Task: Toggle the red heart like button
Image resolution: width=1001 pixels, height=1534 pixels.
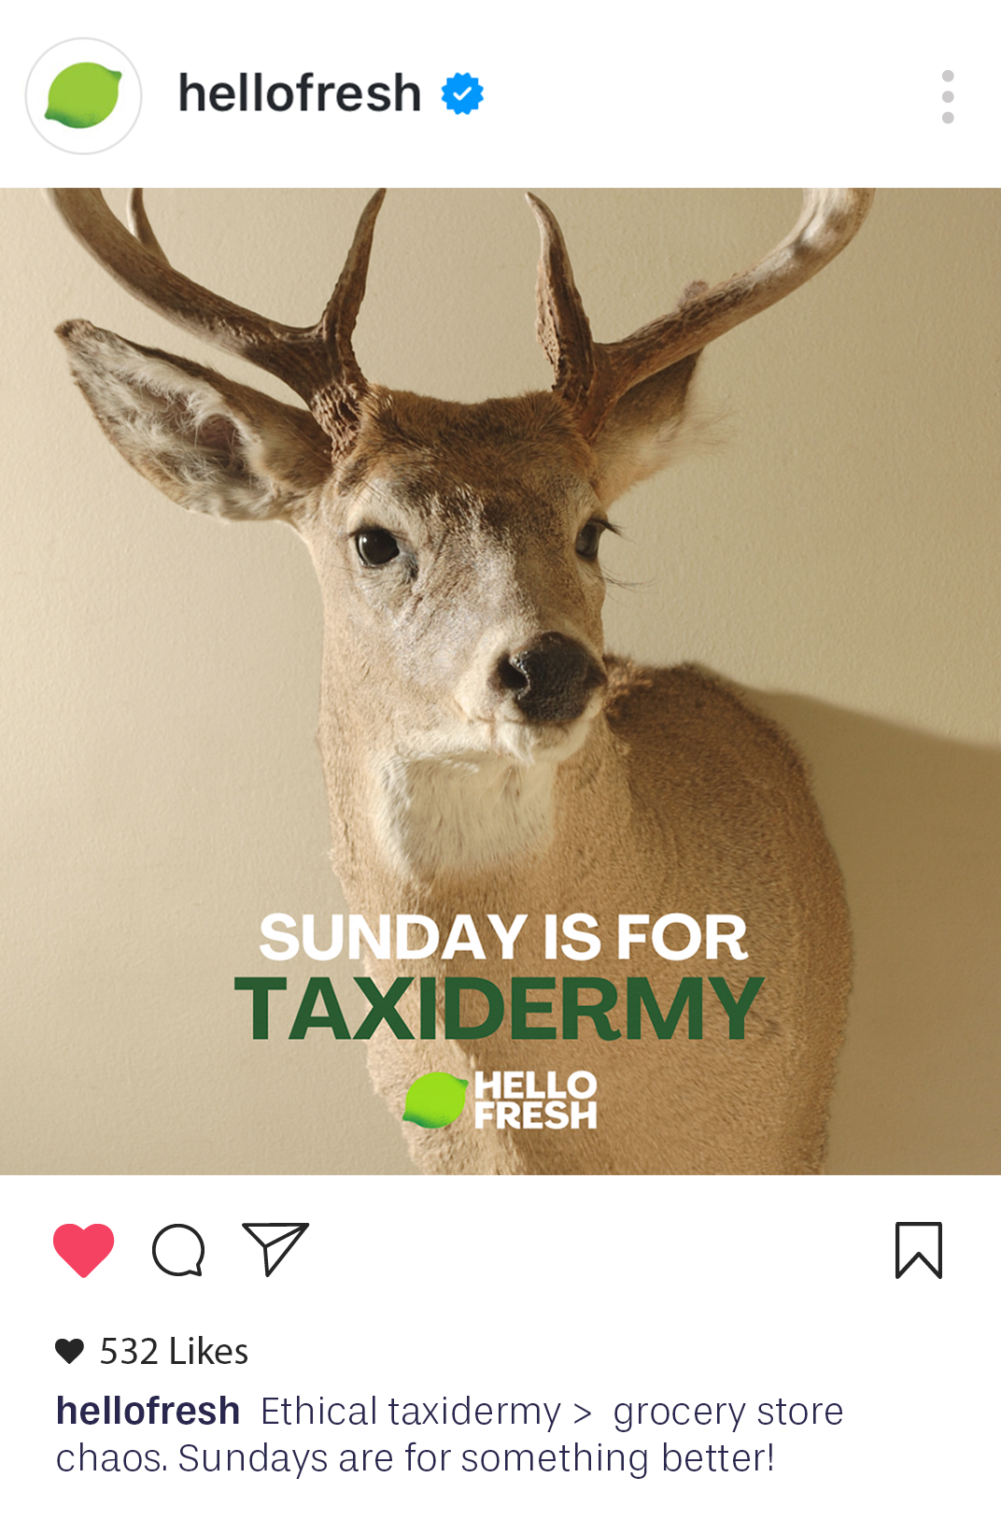Action: point(84,1249)
